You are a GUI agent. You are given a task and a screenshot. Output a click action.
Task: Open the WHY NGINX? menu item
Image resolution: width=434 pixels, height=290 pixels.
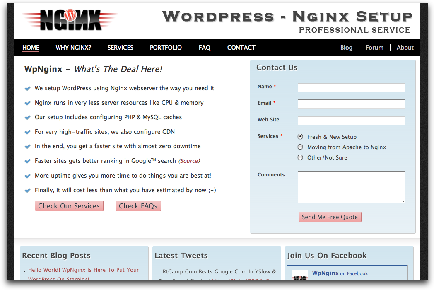pos(73,48)
